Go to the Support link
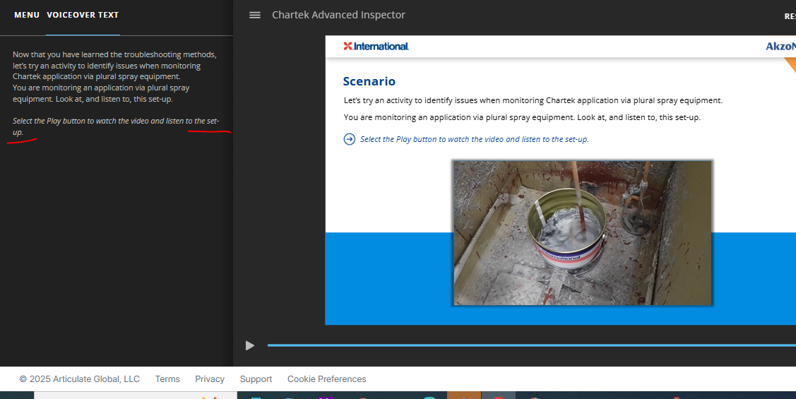The height and width of the screenshot is (399, 796). tap(256, 379)
